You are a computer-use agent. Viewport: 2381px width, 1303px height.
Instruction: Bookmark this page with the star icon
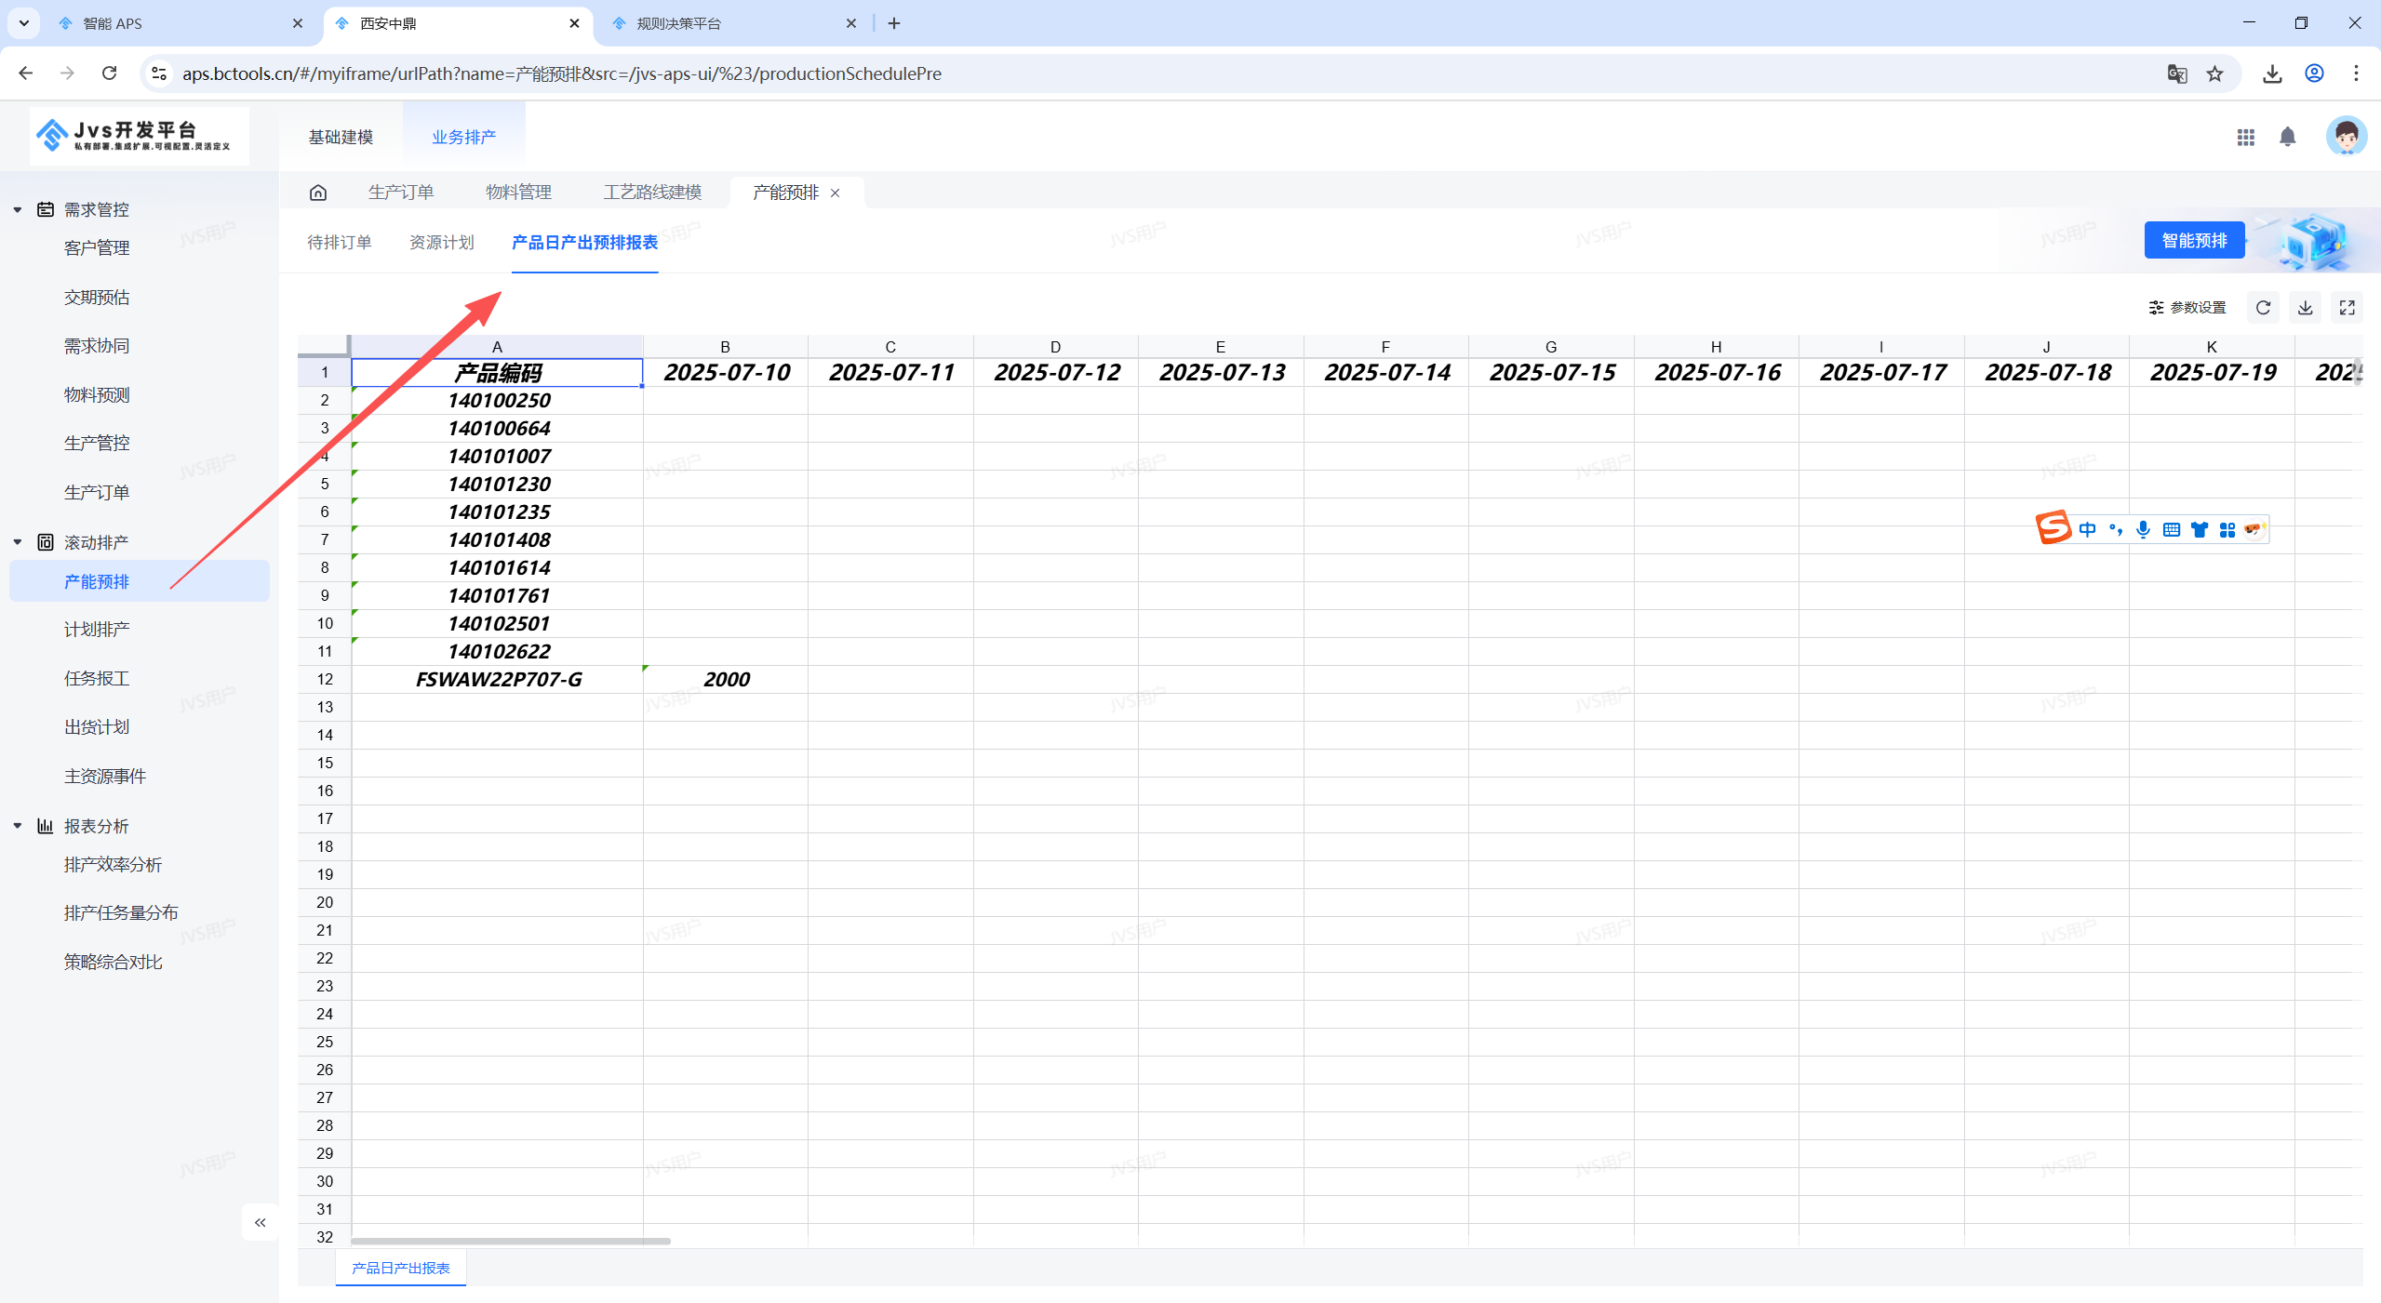(x=2214, y=73)
